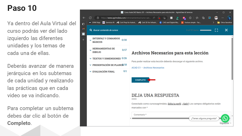The image size is (242, 136).
Task: Expand Evaluación Final section
Action: 108,72
